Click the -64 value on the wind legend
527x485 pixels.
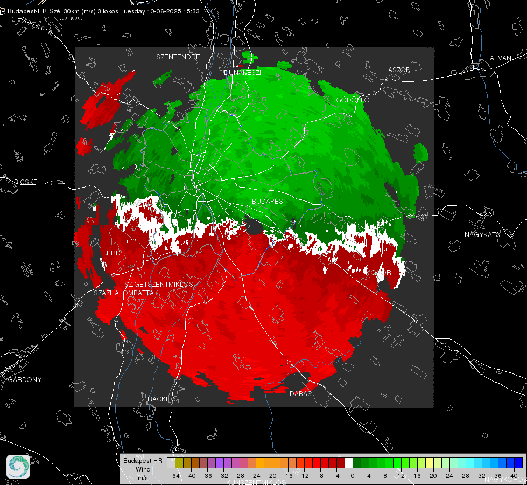pos(175,476)
